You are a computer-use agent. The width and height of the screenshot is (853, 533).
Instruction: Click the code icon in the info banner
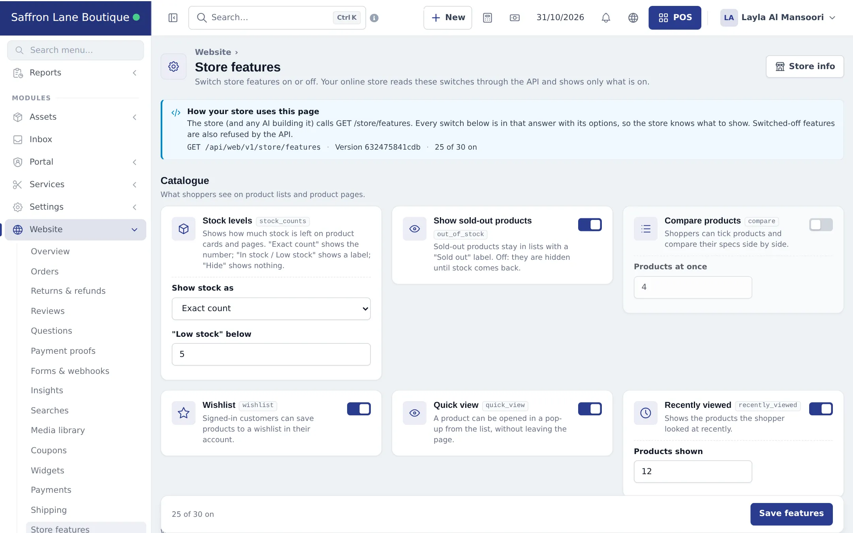pyautogui.click(x=176, y=113)
